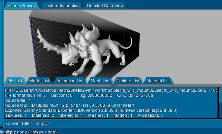Screen dimensions: 222x134
Task: Open the Detailed Data View tab
Action: click(105, 6)
